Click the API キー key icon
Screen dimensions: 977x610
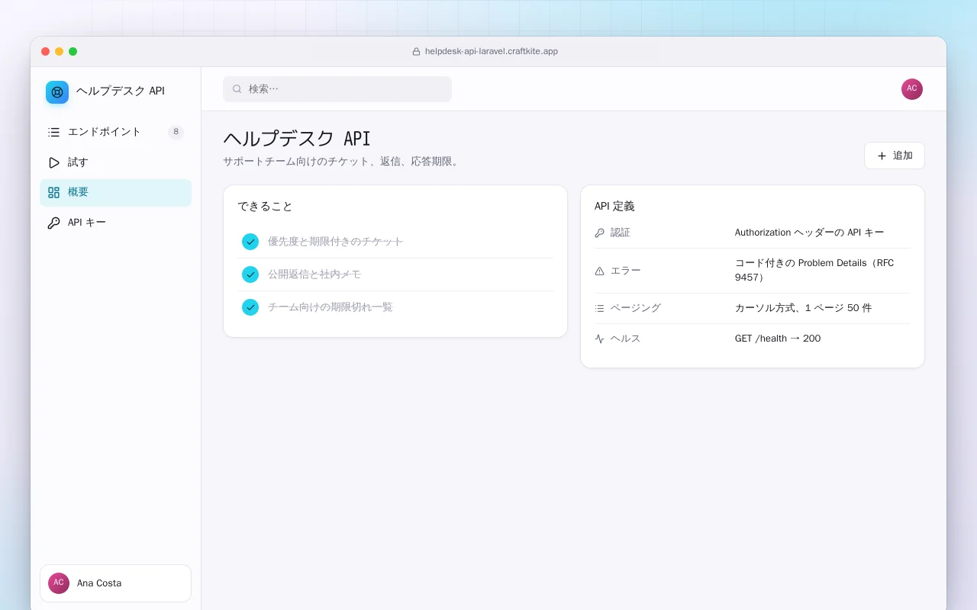[53, 223]
